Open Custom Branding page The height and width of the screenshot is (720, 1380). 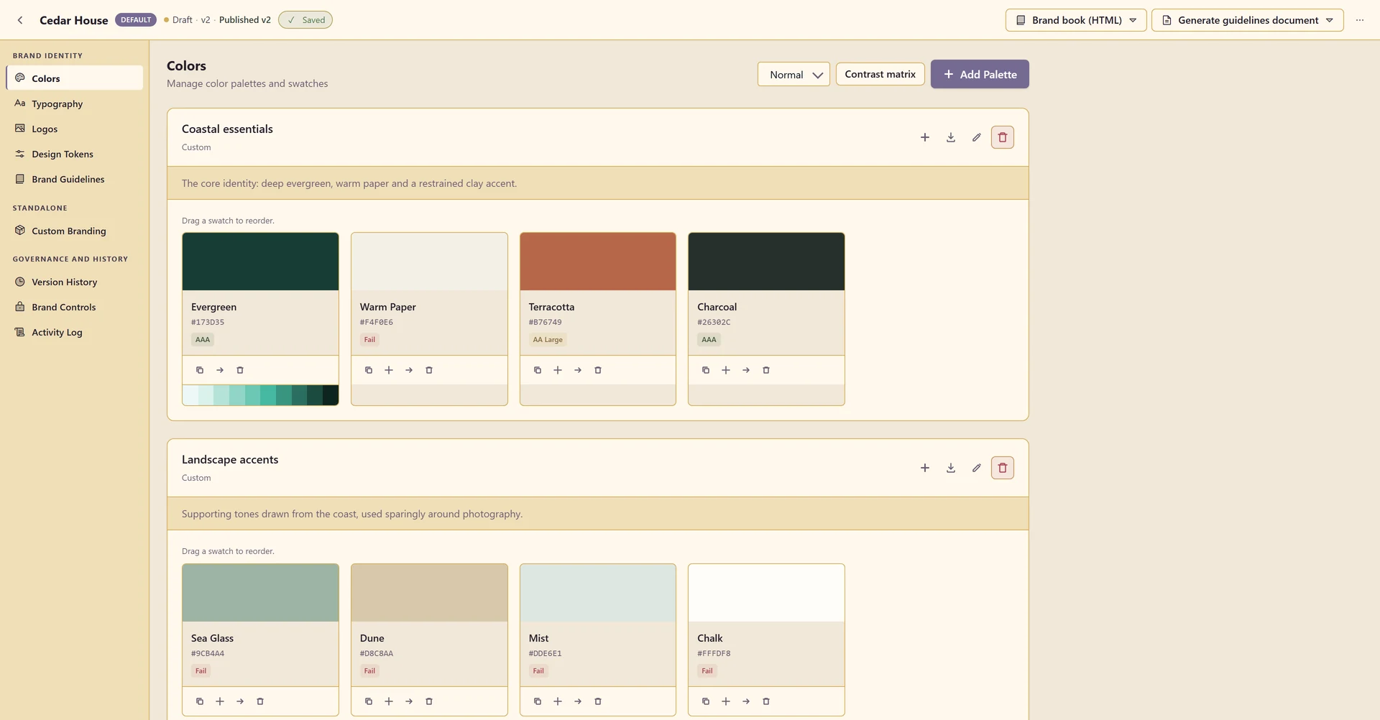coord(75,231)
